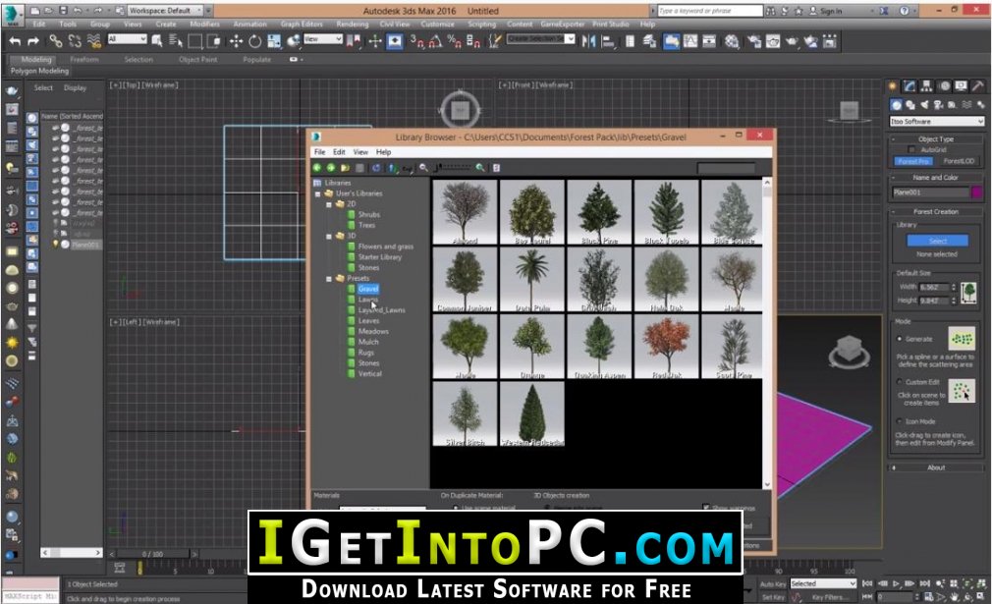Open the Modifiers menu in 3ds Max
992x604 pixels.
[204, 24]
